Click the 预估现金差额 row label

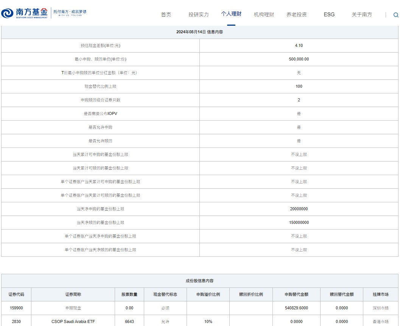(x=100, y=46)
